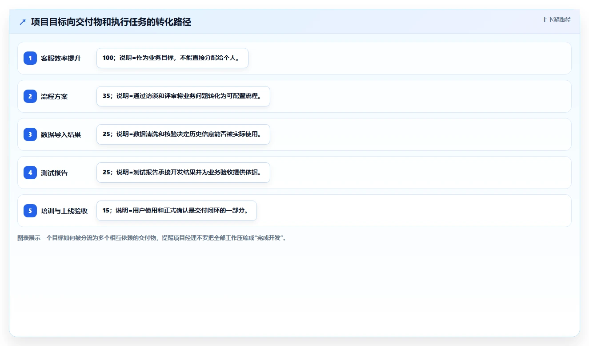Click the 培训与上线验收 row label
589x346 pixels.
[64, 211]
